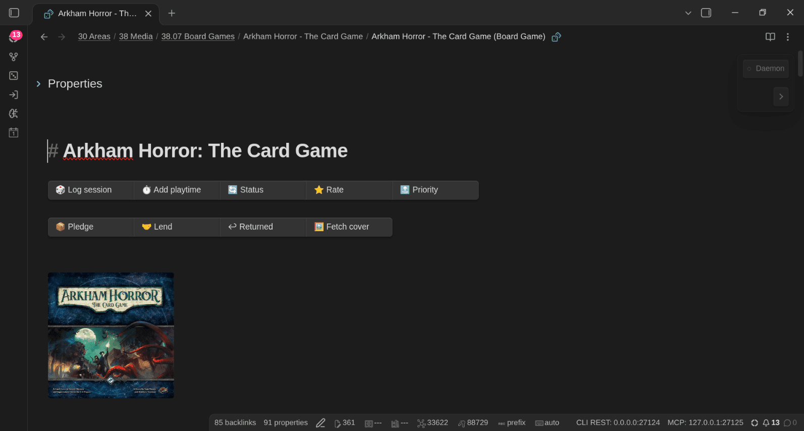Open the 38 Media breadcrumb link

(136, 36)
